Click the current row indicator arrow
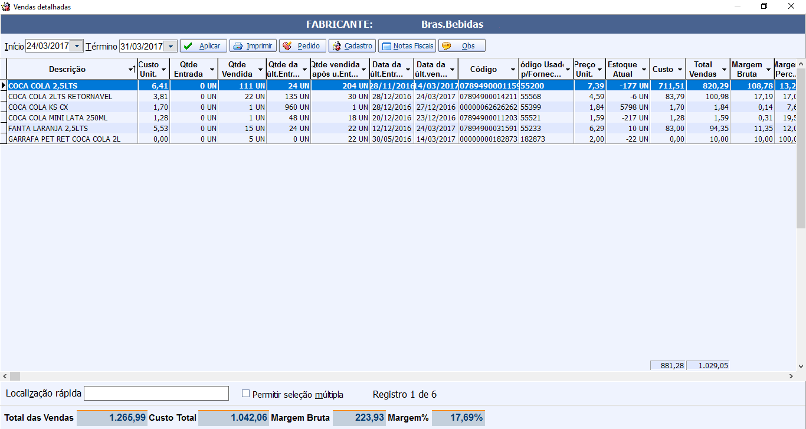The height and width of the screenshot is (429, 806). pyautogui.click(x=4, y=86)
